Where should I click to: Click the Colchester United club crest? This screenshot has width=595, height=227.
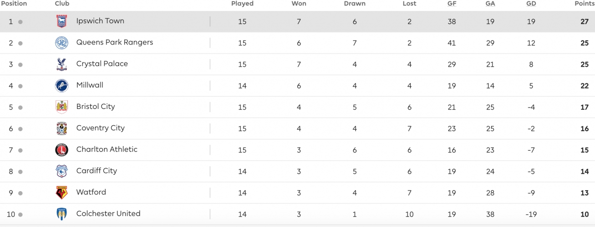[x=61, y=214]
